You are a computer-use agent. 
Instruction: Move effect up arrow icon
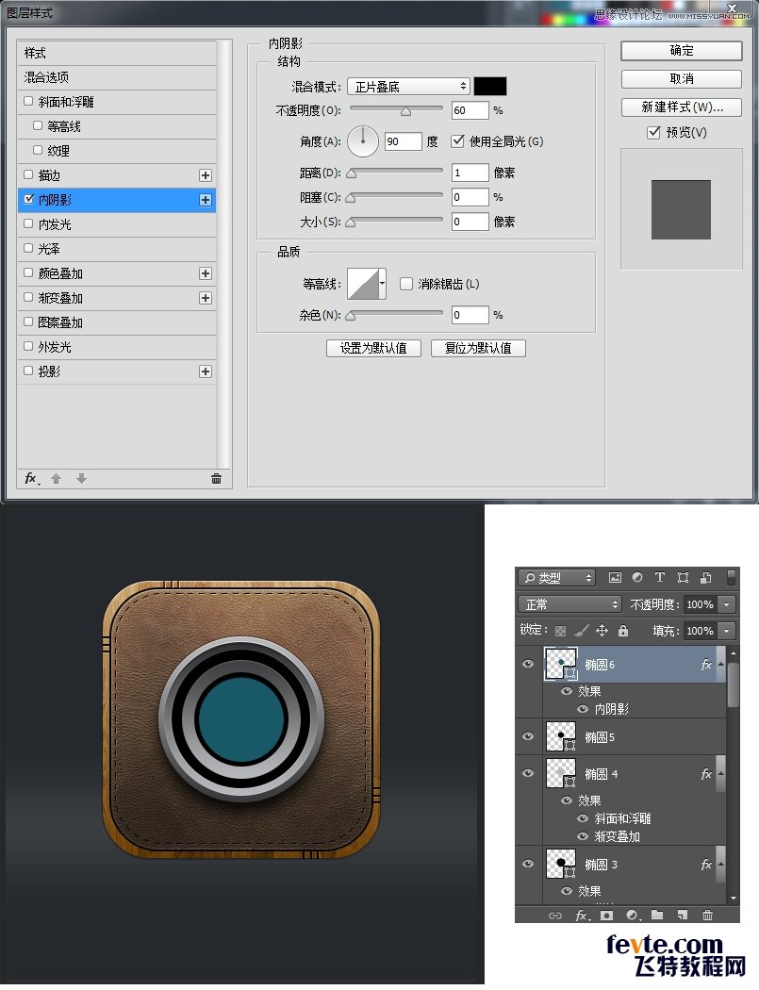click(x=57, y=479)
